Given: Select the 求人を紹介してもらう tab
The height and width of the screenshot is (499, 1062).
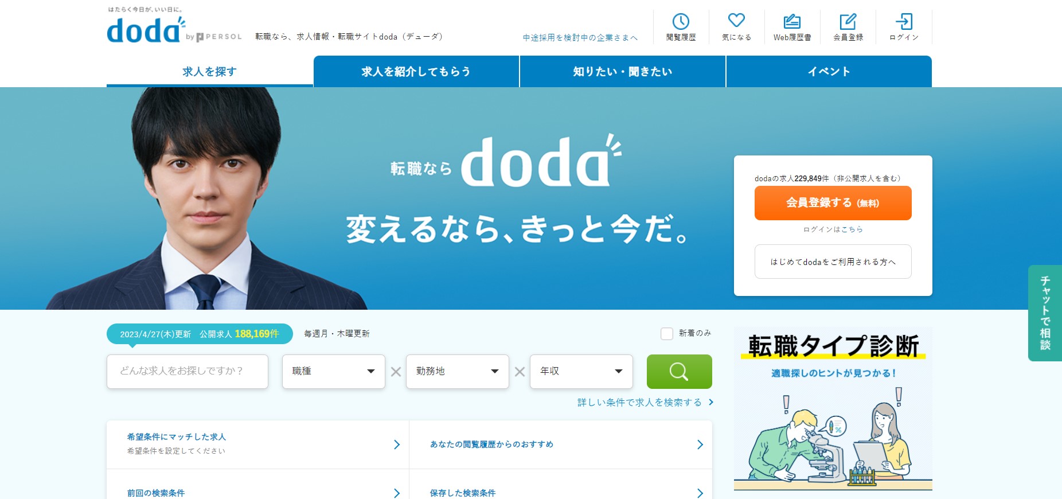Looking at the screenshot, I should coord(416,72).
